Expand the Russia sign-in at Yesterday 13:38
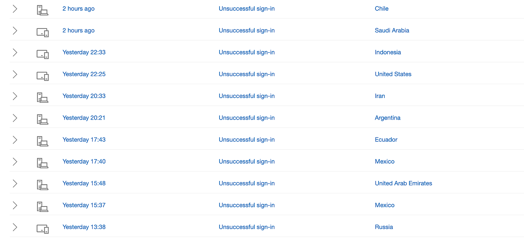This screenshot has height=242, width=524. (x=15, y=227)
